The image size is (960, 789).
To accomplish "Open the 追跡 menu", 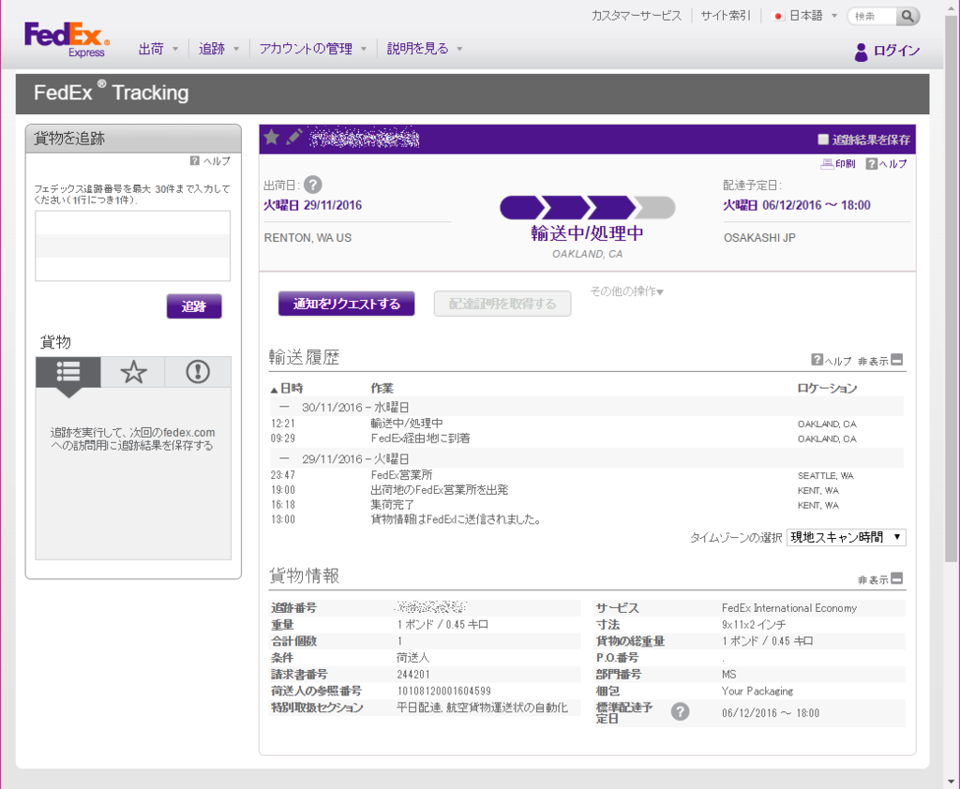I will click(x=218, y=49).
